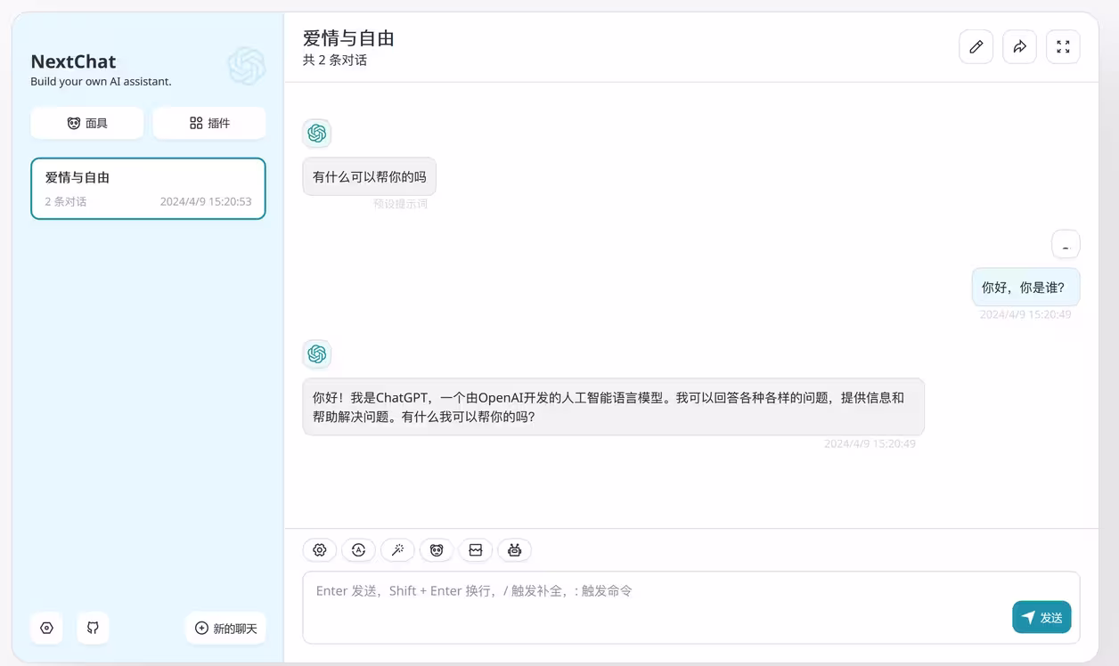Click the timestamp under the user message
Image resolution: width=1119 pixels, height=666 pixels.
1025,314
